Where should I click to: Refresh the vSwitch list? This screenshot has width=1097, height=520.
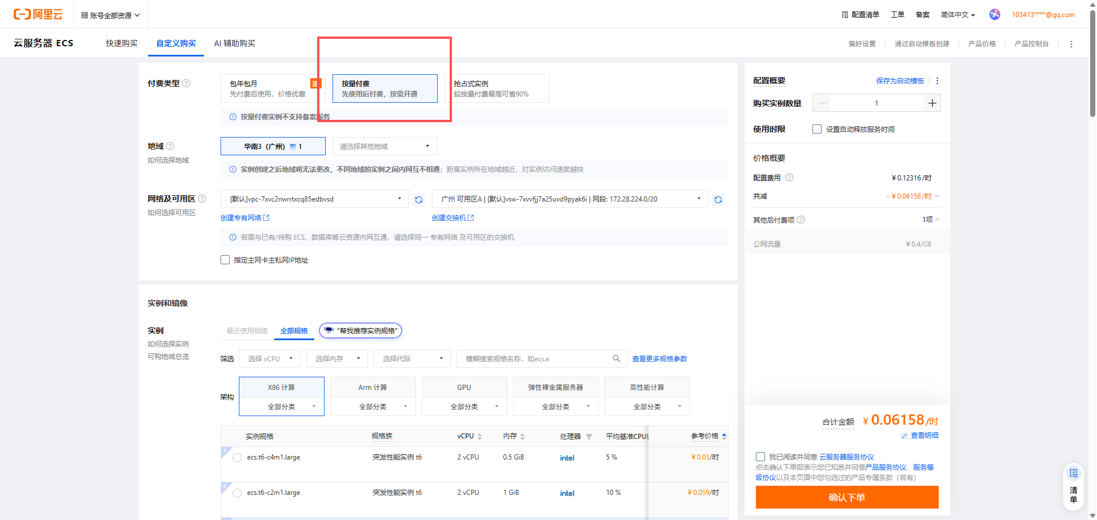pyautogui.click(x=718, y=199)
